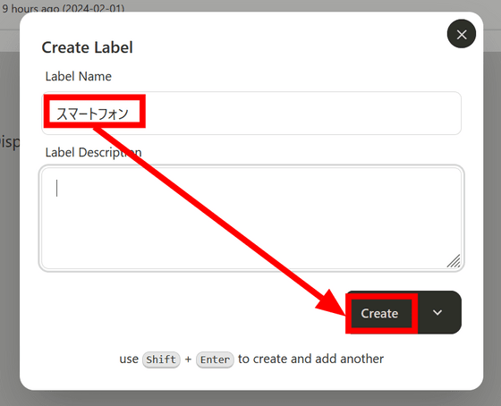Screen dimensions: 501x406
Task: Click the "9 hours ago" timestamp behind dialog
Action: pos(64,8)
